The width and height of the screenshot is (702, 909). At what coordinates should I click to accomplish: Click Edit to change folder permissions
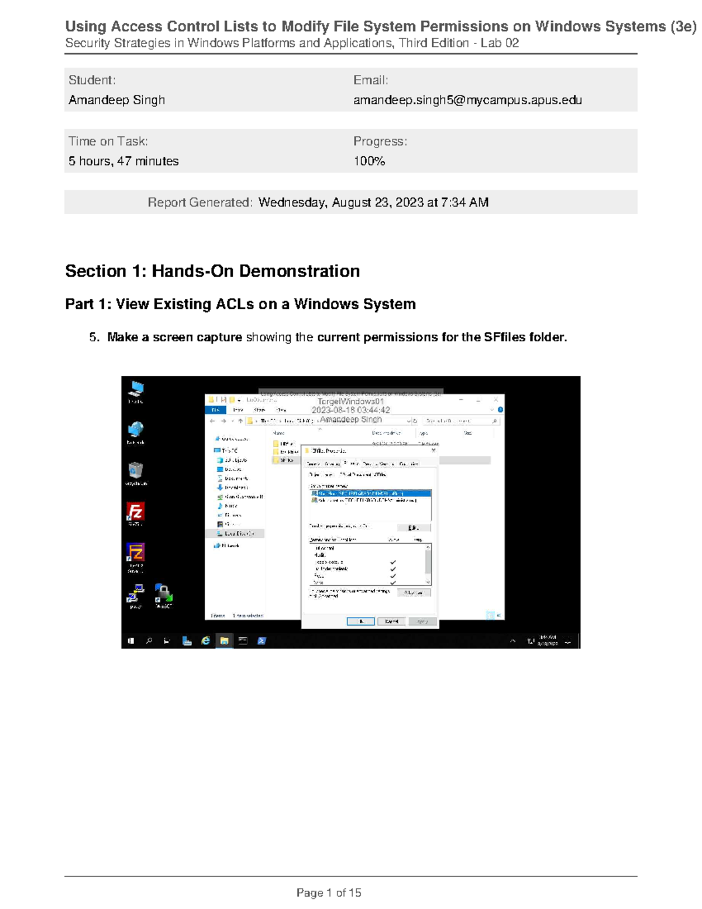414,527
